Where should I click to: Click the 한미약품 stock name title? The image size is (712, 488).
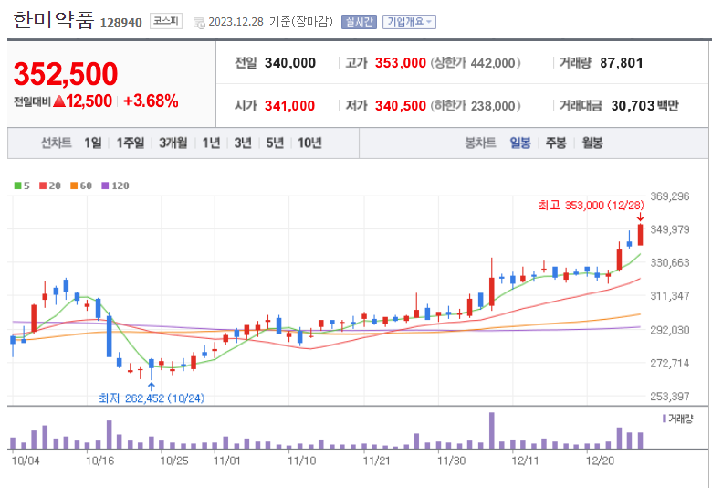point(54,20)
